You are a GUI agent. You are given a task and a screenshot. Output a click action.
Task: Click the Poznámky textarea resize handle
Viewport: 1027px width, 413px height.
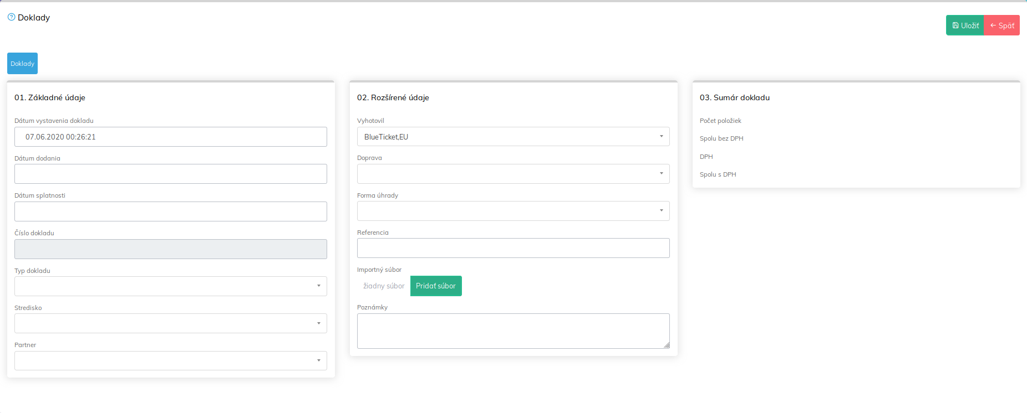tap(667, 345)
